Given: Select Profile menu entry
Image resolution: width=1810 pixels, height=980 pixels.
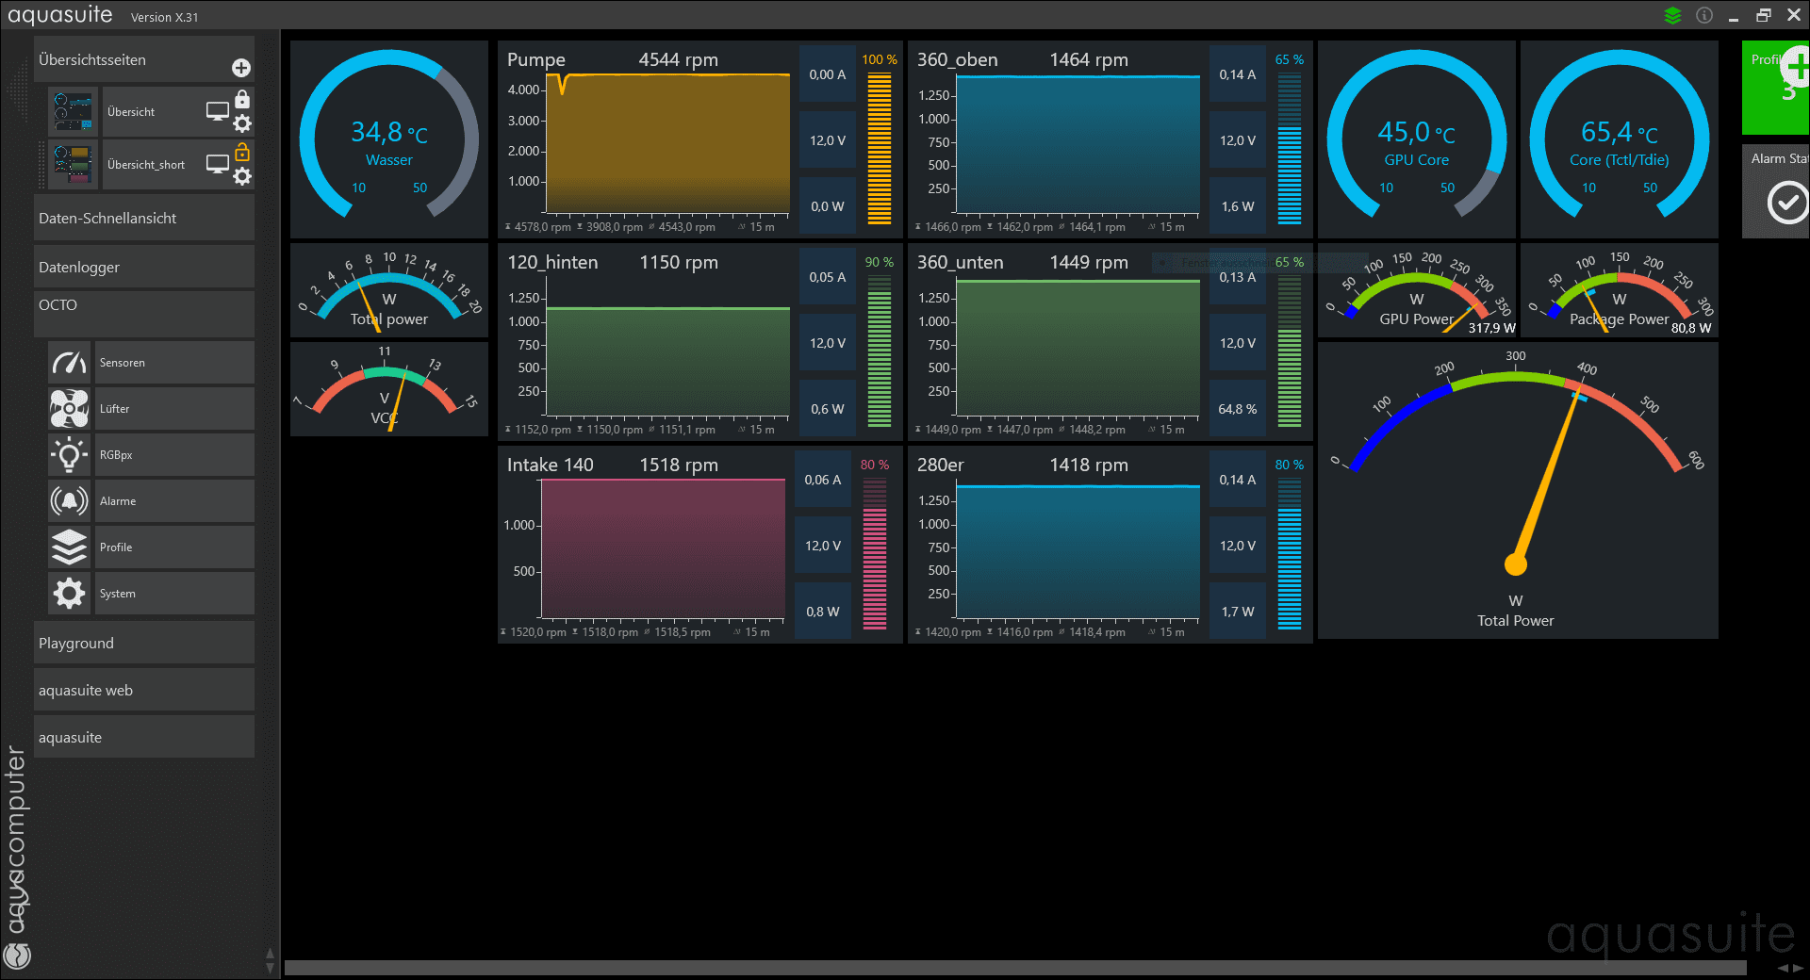Looking at the screenshot, I should tap(174, 547).
